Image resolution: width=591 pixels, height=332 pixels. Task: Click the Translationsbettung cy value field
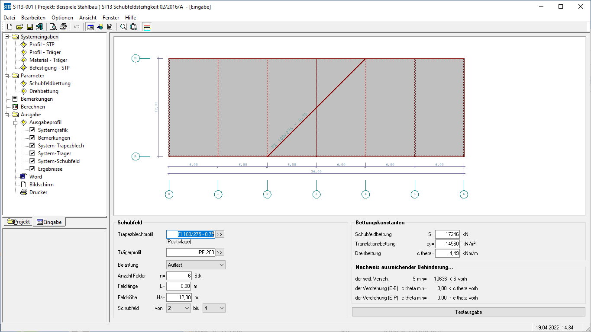pyautogui.click(x=448, y=244)
